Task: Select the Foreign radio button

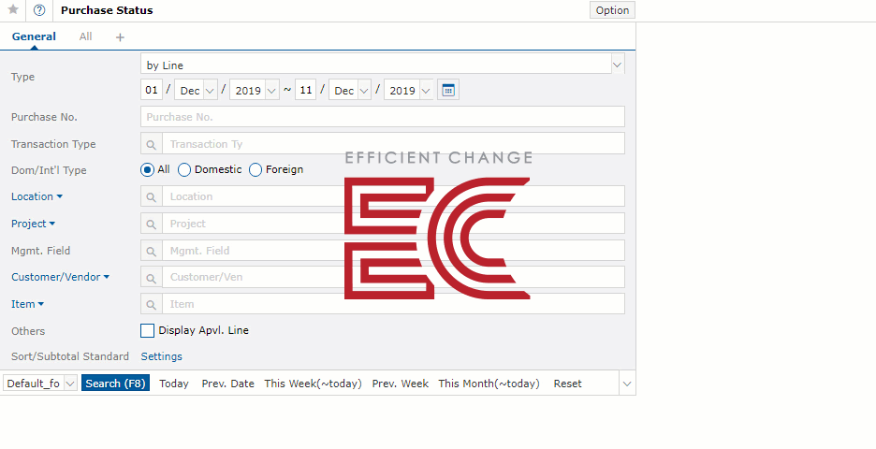Action: pyautogui.click(x=255, y=169)
